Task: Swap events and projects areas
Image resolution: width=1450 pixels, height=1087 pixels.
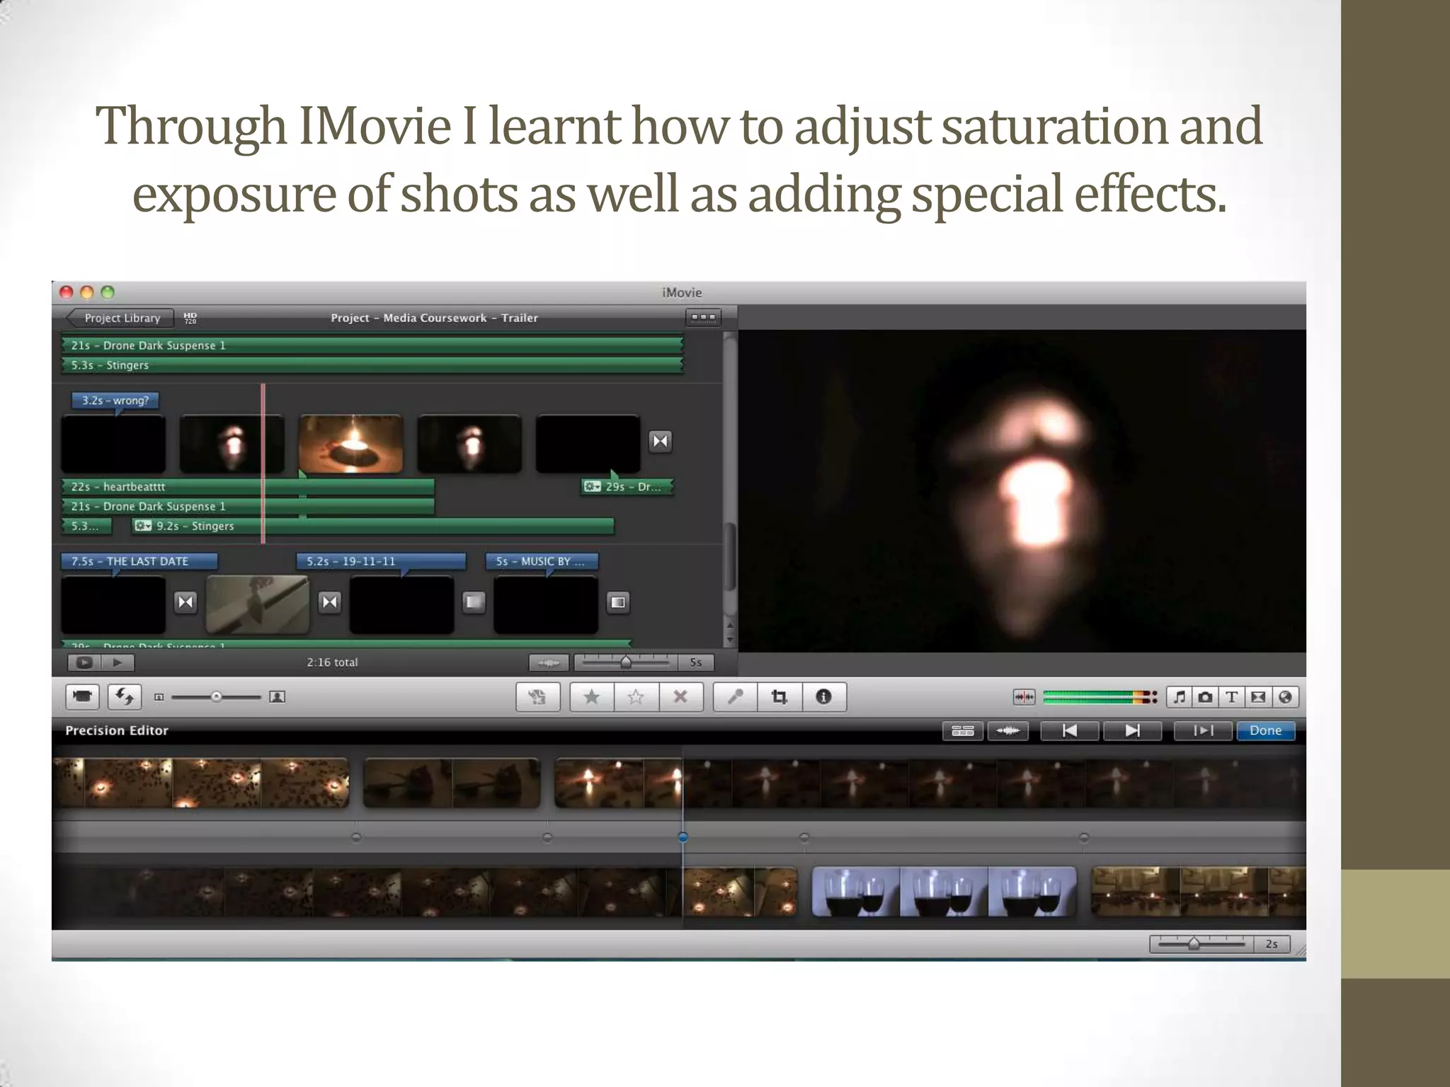Action: (x=125, y=697)
